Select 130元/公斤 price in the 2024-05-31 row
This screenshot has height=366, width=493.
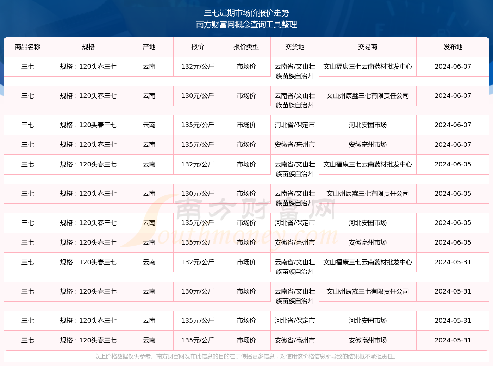point(198,291)
